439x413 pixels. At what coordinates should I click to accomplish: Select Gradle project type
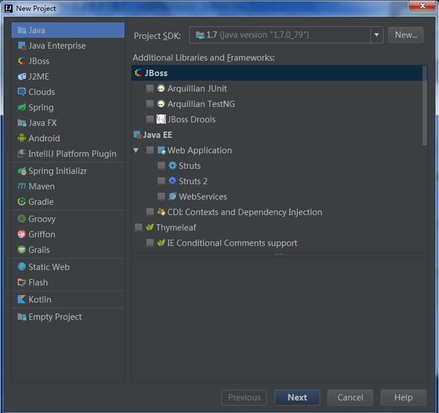point(68,202)
